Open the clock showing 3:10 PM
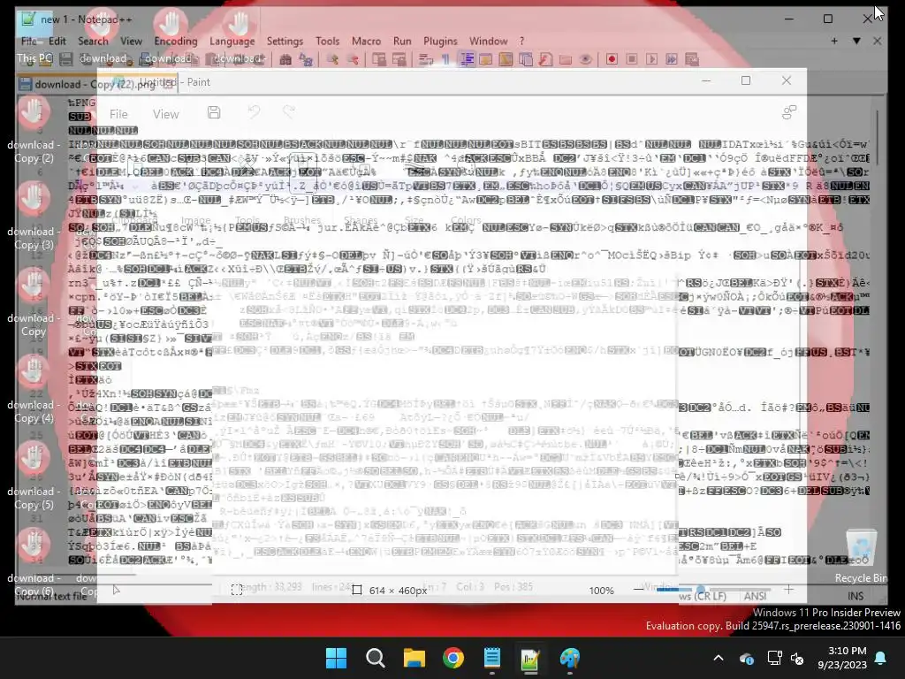The height and width of the screenshot is (679, 905). pyautogui.click(x=842, y=658)
